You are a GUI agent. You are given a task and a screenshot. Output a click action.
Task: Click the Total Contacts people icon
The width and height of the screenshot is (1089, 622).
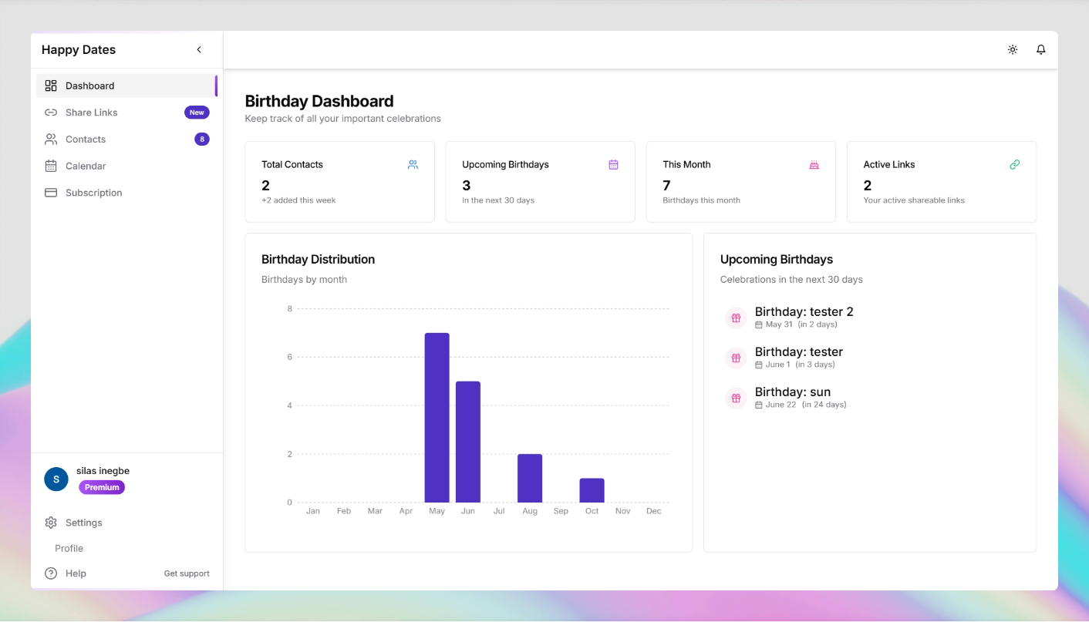point(413,164)
